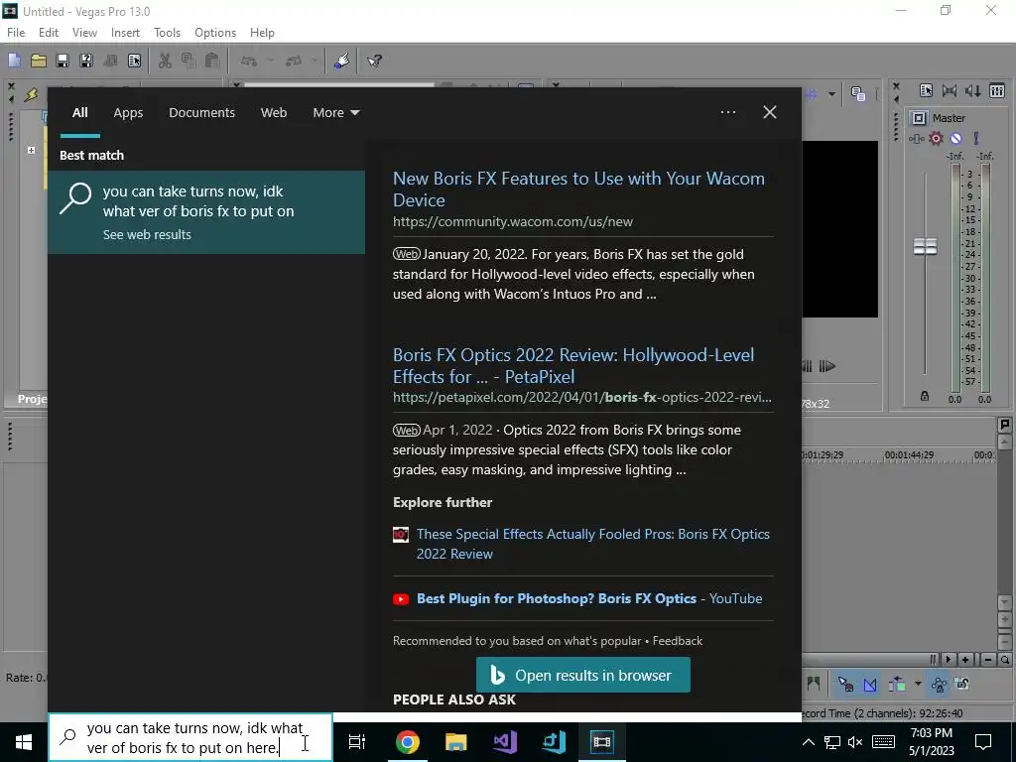Open the Edit menu
Image resolution: width=1016 pixels, height=762 pixels.
coord(49,33)
